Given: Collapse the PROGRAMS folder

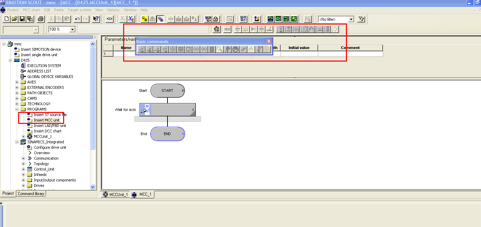Looking at the screenshot, I should pyautogui.click(x=17, y=109).
